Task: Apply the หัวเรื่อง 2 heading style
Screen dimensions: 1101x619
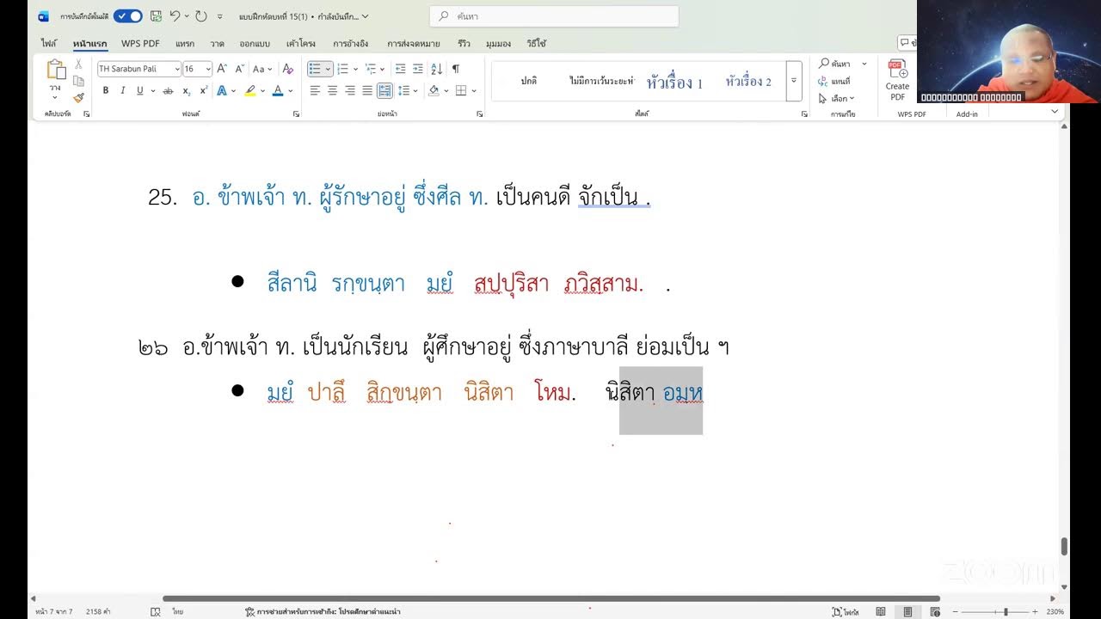Action: (748, 82)
